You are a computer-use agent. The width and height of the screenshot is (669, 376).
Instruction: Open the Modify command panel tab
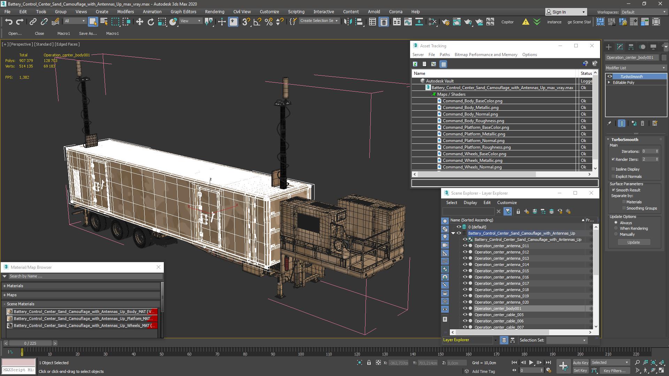[620, 47]
